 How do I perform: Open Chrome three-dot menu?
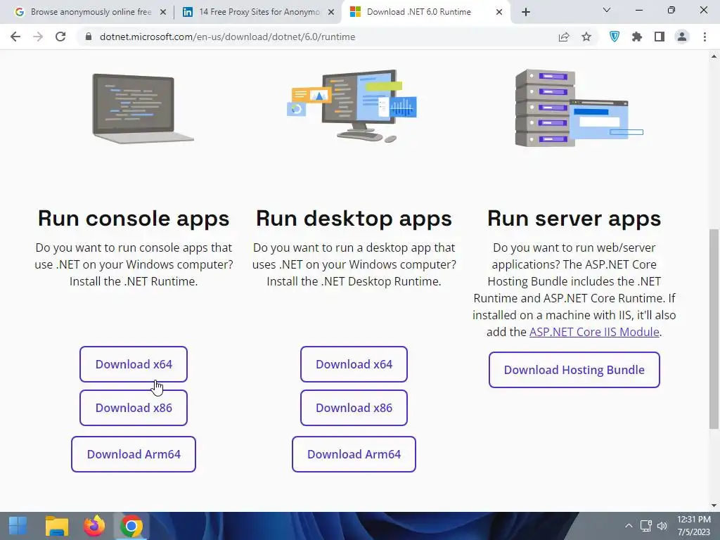click(705, 37)
